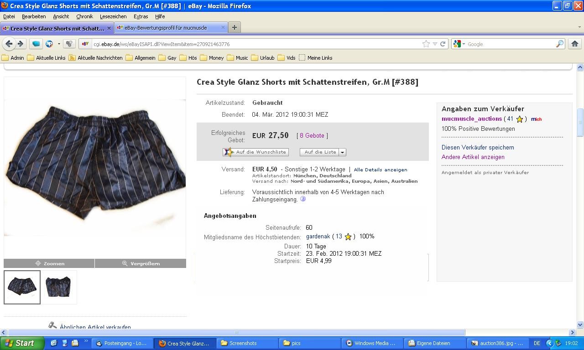Select the second shorts thumbnail image
This screenshot has height=350, width=584.
[58, 287]
